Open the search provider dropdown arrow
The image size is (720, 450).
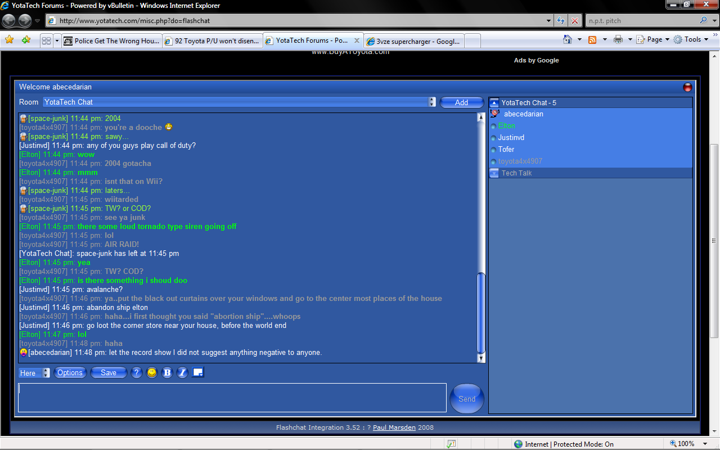click(x=713, y=21)
